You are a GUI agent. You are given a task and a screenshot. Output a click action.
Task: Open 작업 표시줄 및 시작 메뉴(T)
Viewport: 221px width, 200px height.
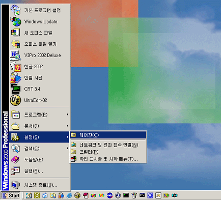point(108,159)
